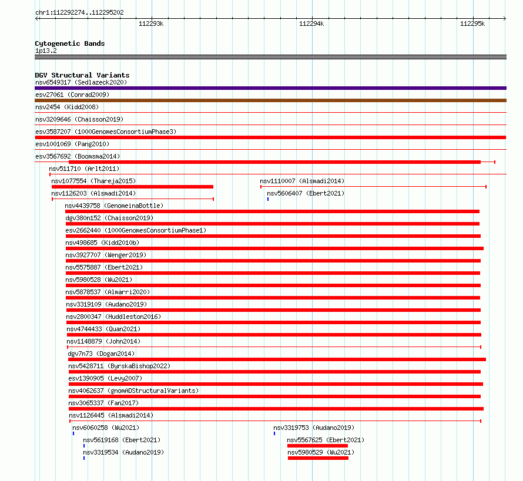Screen dimensions: 523x481
Task: Click the blue nsv6060258 variant marker
Action: (73, 433)
